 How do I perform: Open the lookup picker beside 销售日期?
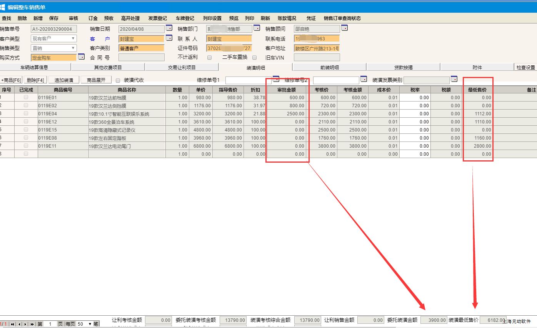[x=169, y=28]
